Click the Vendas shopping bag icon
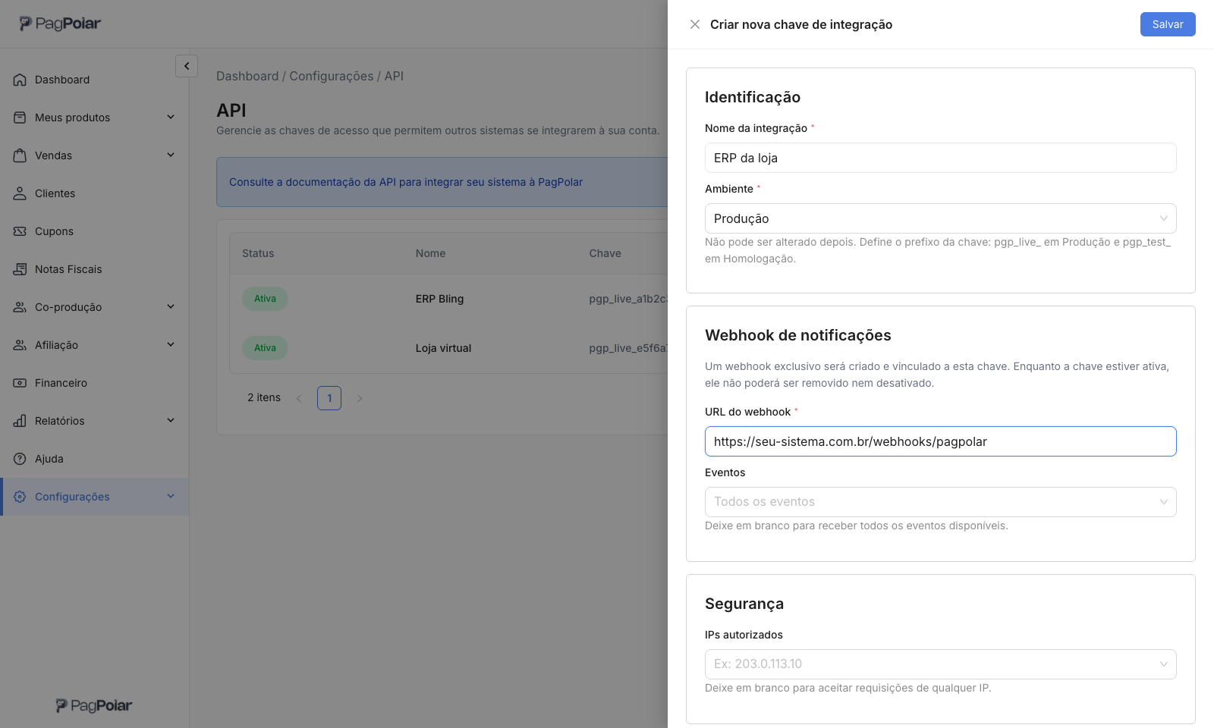This screenshot has height=728, width=1214. coord(20,155)
